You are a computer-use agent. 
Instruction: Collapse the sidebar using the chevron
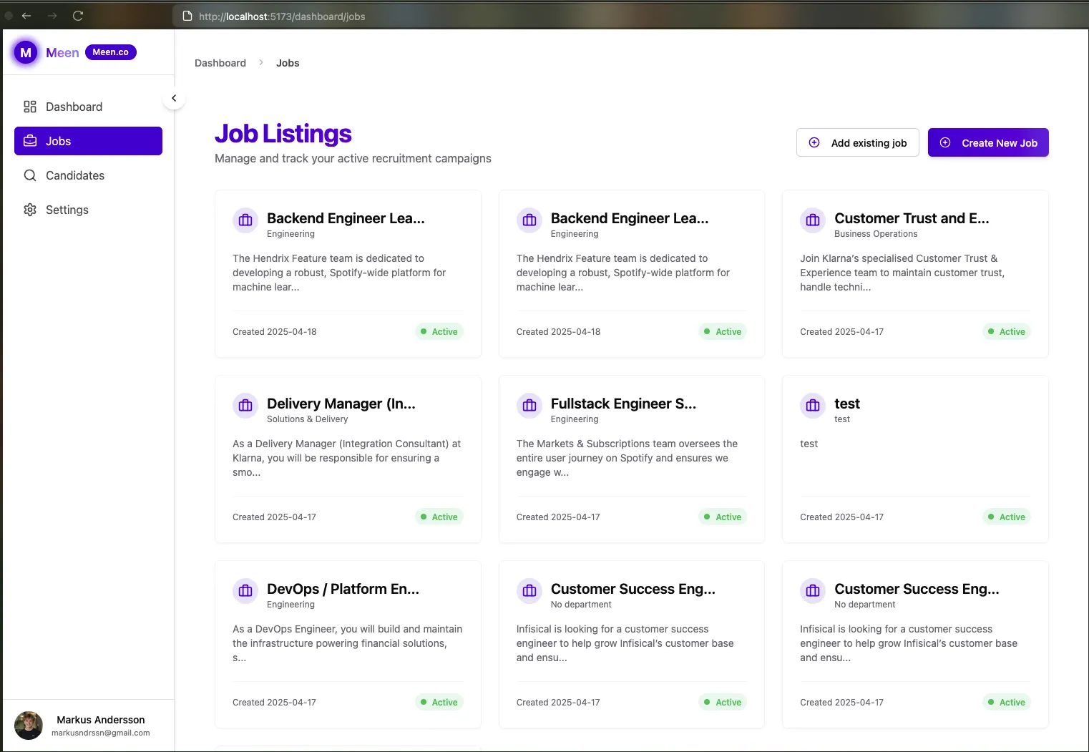tap(174, 97)
